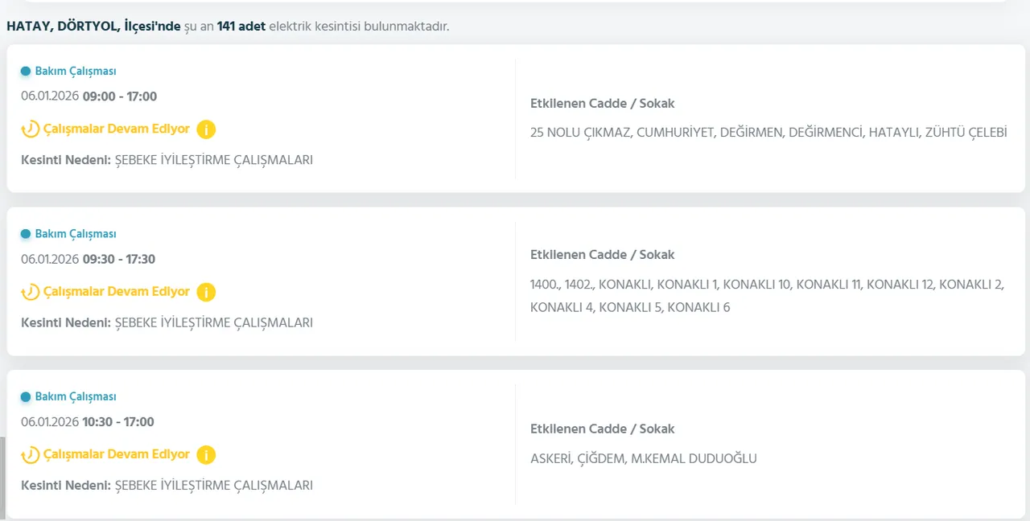Select the 'Etkilenen Cadde / Sokak' heading on the first card
This screenshot has height=521, width=1030.
point(602,103)
